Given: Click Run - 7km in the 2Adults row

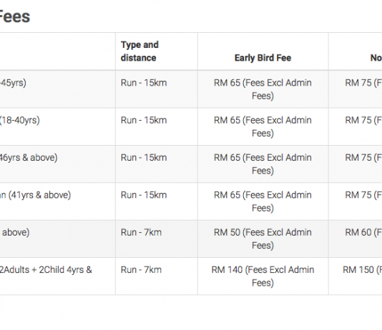Looking at the screenshot, I should tap(141, 270).
